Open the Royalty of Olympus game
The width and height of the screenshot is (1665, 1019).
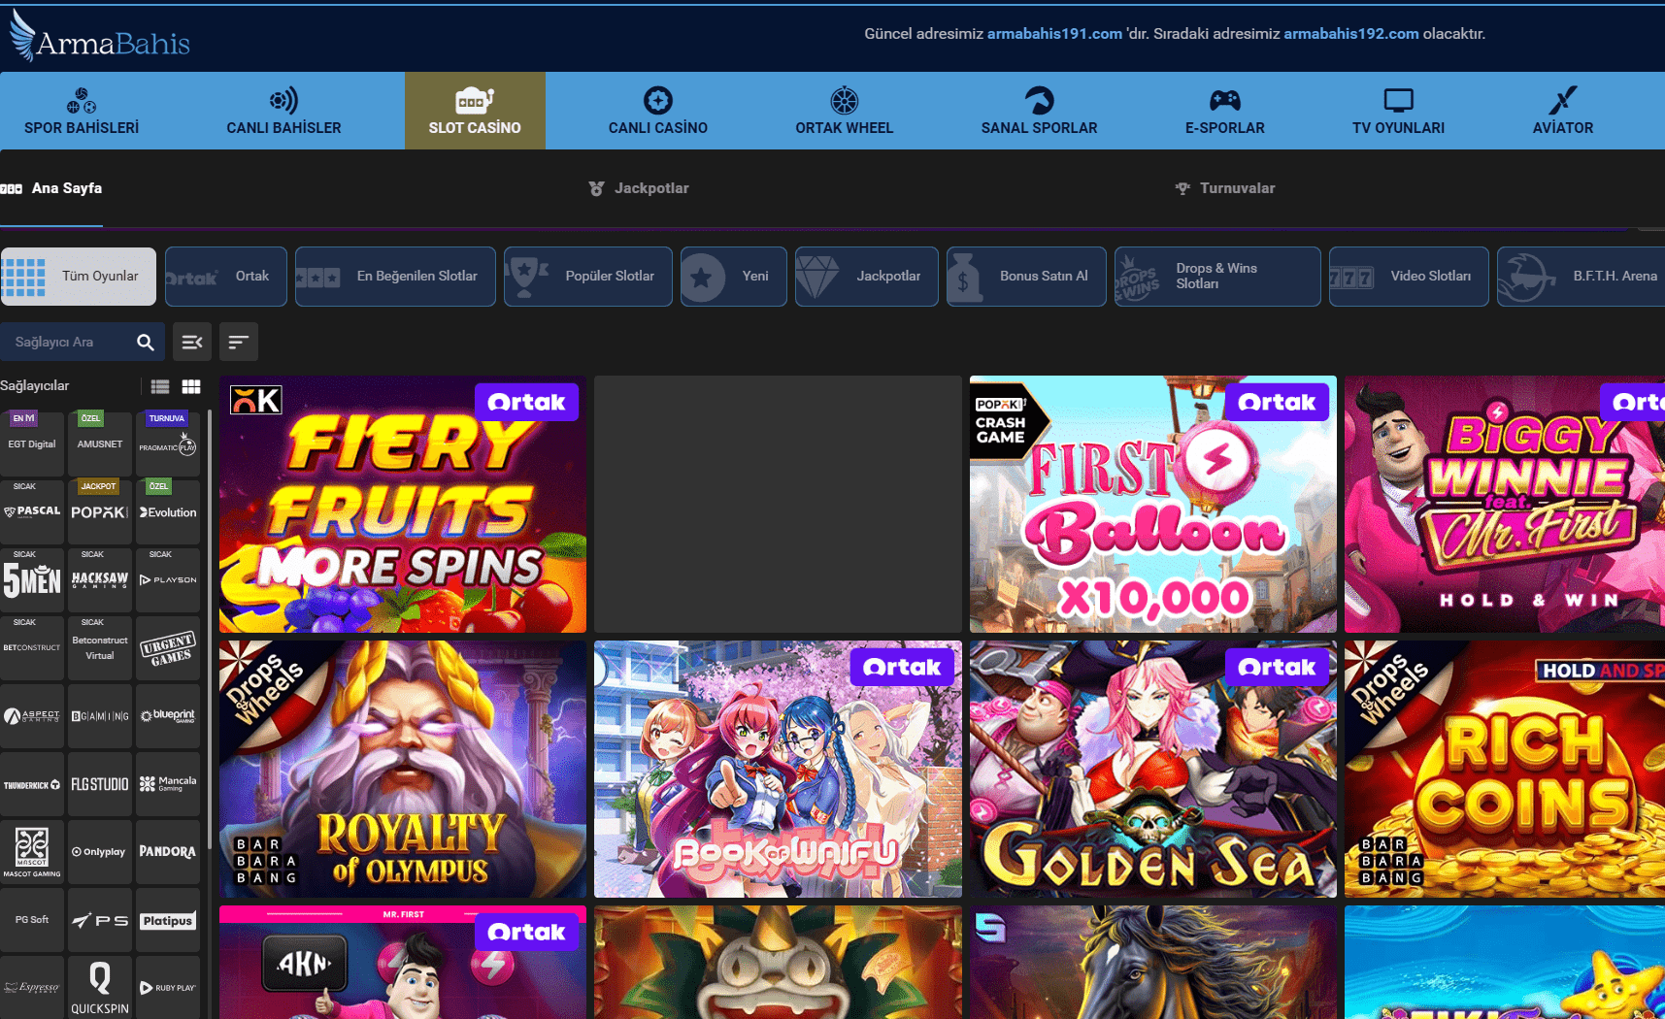click(403, 769)
